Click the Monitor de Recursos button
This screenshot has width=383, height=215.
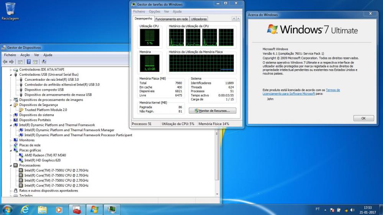[x=212, y=111]
